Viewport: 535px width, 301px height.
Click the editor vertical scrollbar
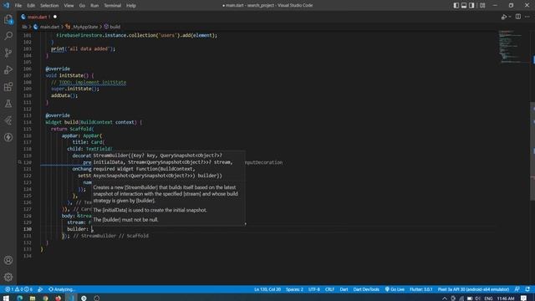pos(532,151)
